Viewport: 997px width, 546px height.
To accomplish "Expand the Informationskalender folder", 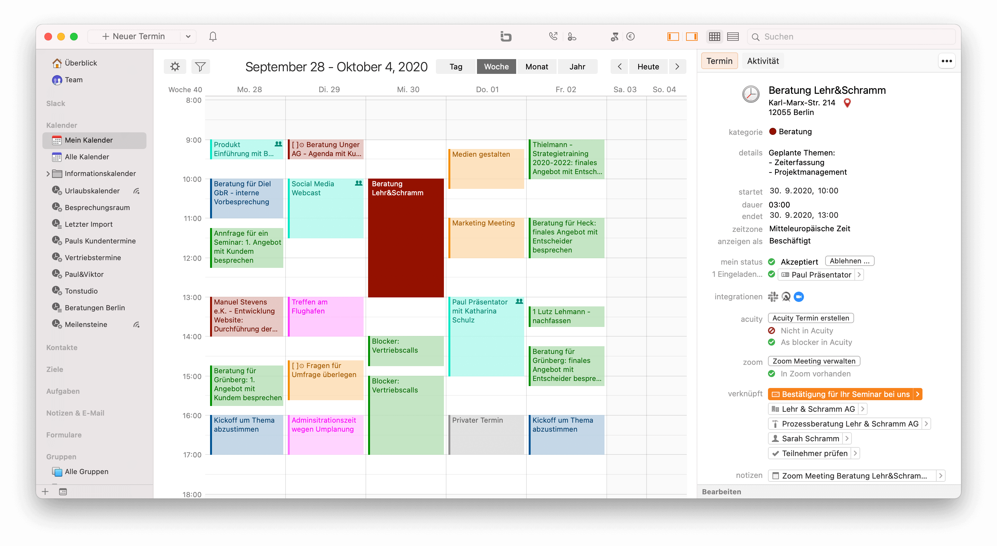I will (48, 174).
